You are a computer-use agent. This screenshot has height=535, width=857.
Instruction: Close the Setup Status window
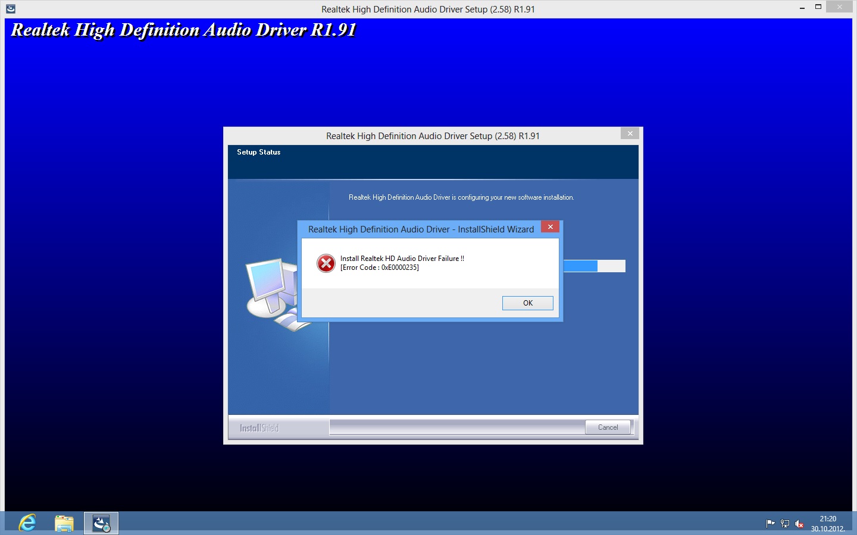(x=630, y=133)
